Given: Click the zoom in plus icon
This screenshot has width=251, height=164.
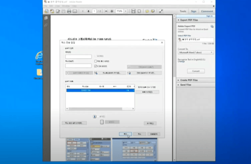Looking at the screenshot, I should tap(112, 11).
